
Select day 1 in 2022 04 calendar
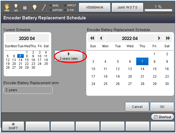(x=154, y=54)
